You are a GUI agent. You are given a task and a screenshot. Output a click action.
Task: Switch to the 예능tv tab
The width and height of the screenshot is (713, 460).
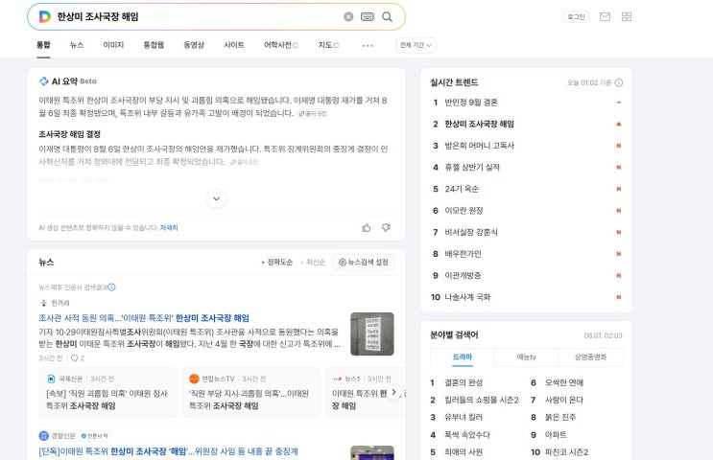[526, 357]
